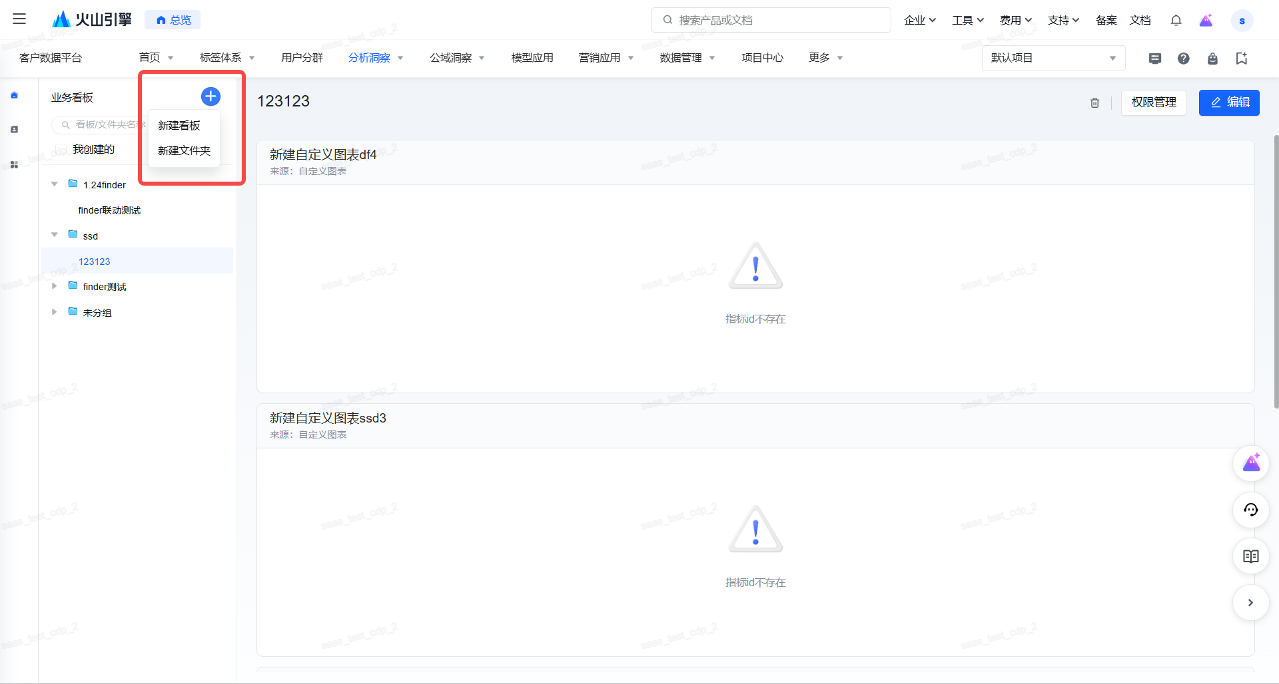Expand the finder测试 folder
Viewport: 1279px width, 684px height.
tap(55, 286)
